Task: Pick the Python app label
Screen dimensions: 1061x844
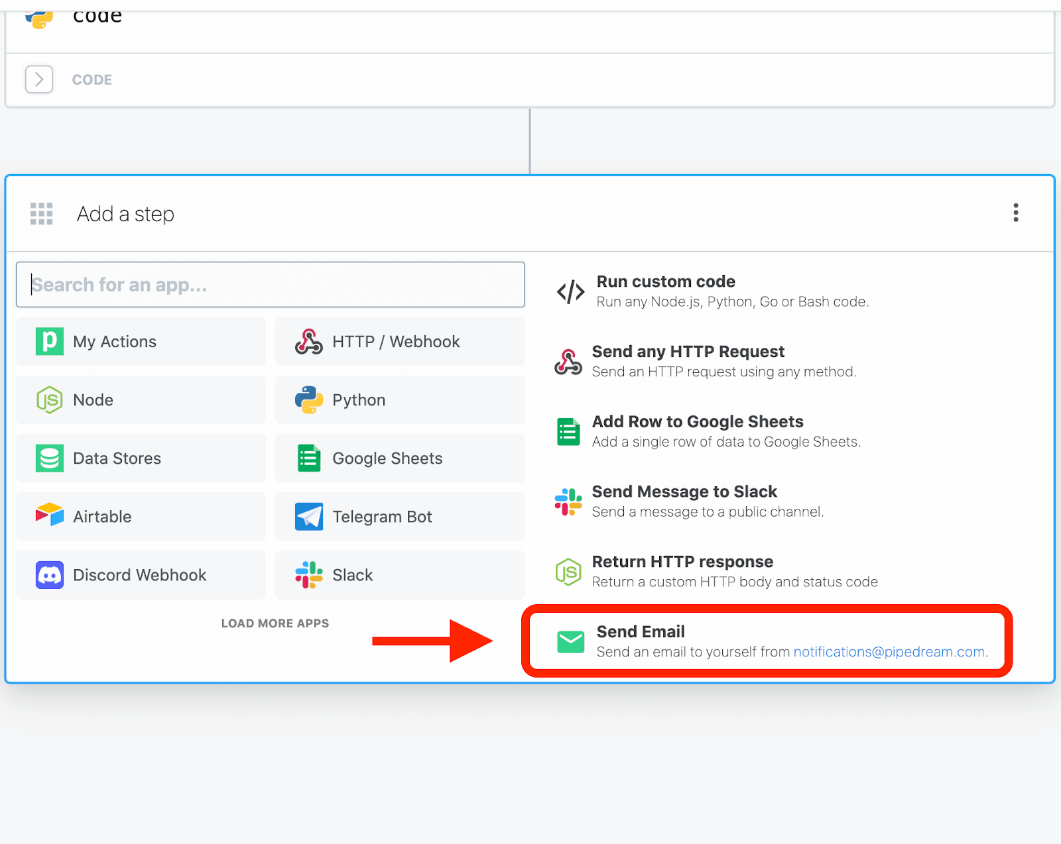Action: [359, 400]
